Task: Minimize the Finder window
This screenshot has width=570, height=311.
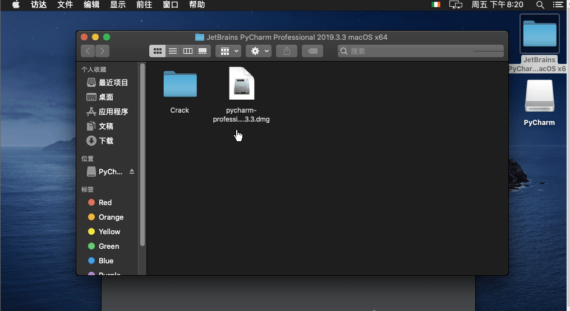Action: click(x=95, y=37)
